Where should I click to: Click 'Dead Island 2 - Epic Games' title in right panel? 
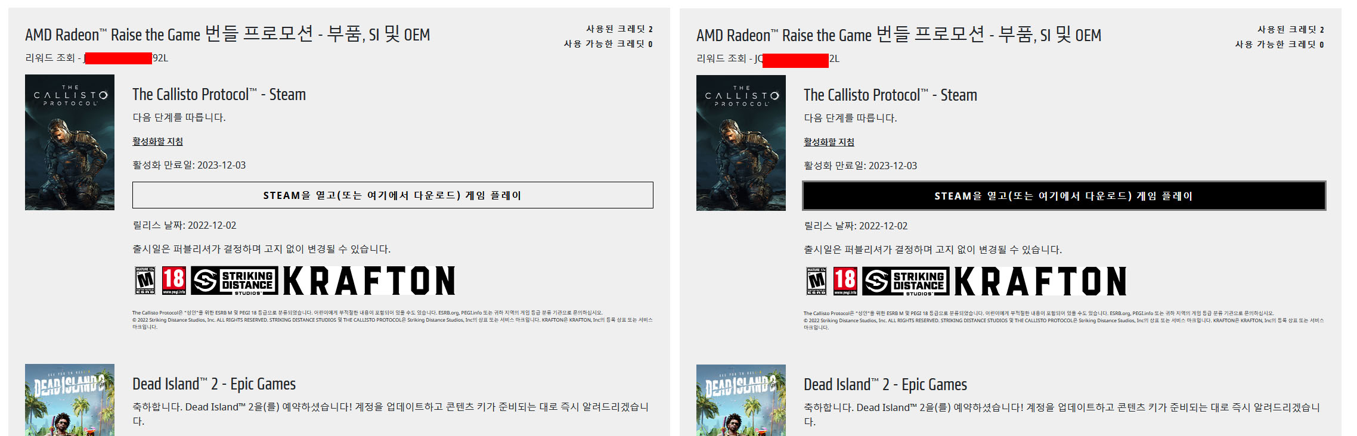885,385
